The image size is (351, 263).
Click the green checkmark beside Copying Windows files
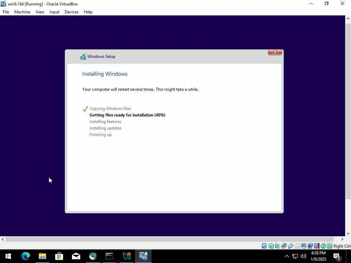pos(85,109)
